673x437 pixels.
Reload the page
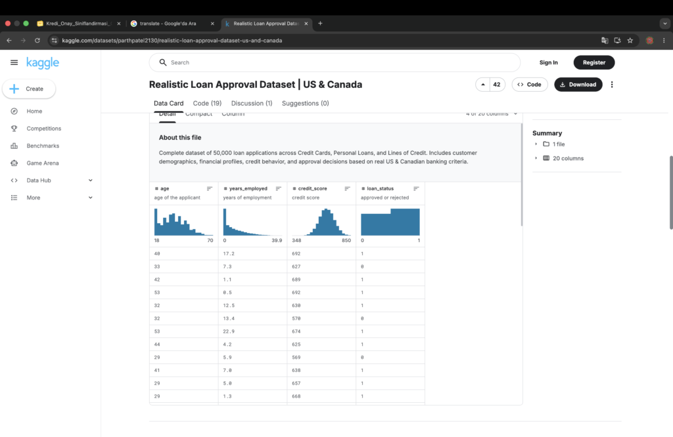(x=37, y=40)
